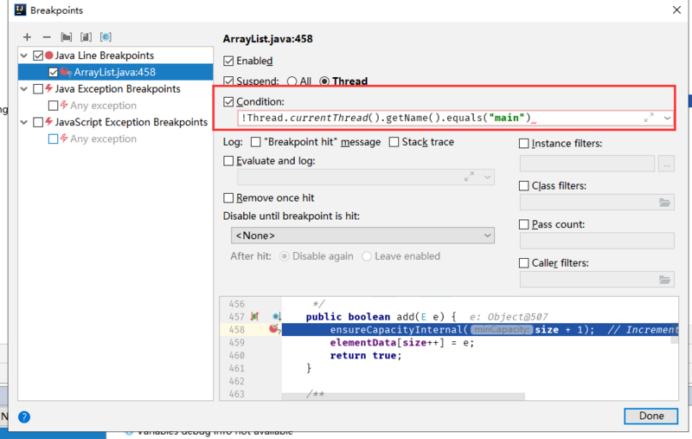Select JavaScript Exception Breakpoints tree row
This screenshot has width=692, height=439.
pyautogui.click(x=116, y=122)
